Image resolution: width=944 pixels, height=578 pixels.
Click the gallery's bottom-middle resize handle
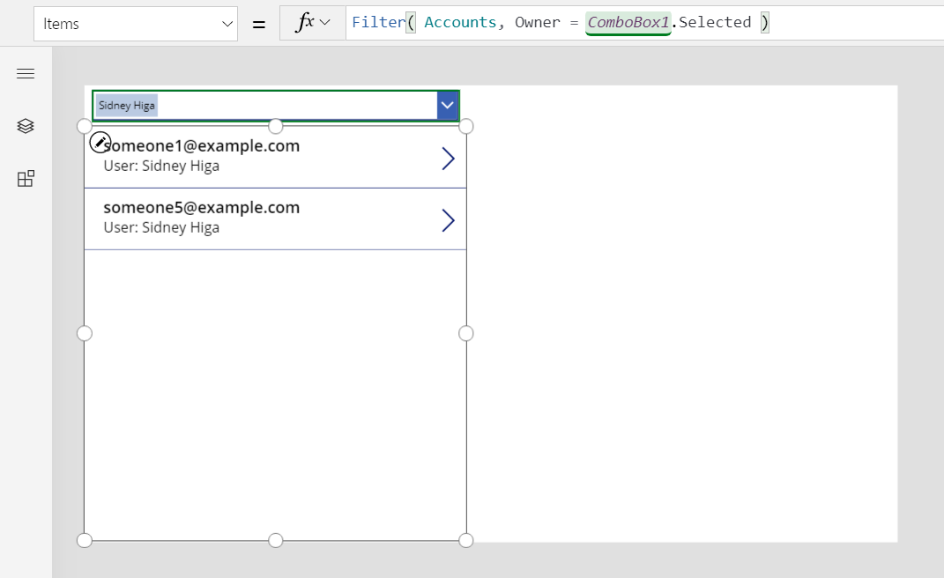[x=275, y=541]
